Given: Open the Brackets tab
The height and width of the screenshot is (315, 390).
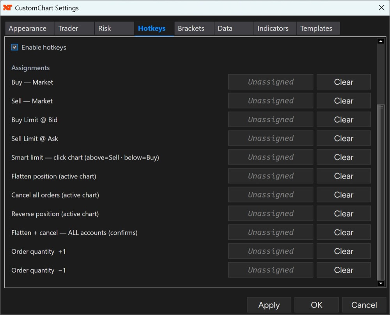Looking at the screenshot, I should tap(194, 28).
